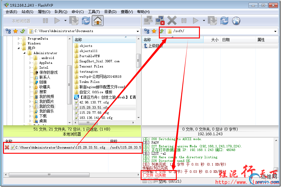The width and height of the screenshot is (281, 187).
Task: Open remote transfer play dropdown arrow
Action: (x=204, y=21)
